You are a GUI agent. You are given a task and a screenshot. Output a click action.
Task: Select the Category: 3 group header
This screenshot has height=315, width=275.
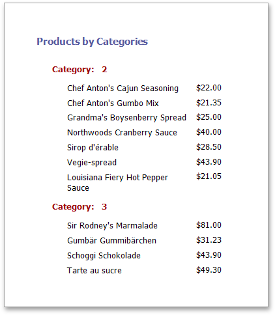[x=80, y=207]
